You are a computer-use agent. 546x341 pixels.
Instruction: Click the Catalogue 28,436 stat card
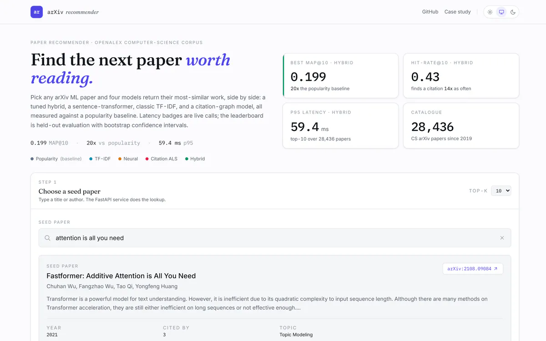click(x=461, y=126)
